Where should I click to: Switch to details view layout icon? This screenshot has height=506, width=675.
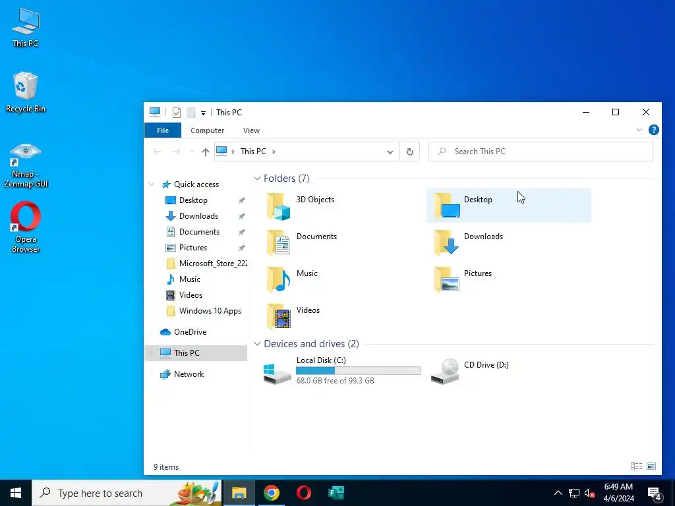click(637, 466)
